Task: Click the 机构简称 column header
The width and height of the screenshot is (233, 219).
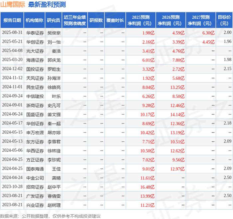Action: coord(34,20)
